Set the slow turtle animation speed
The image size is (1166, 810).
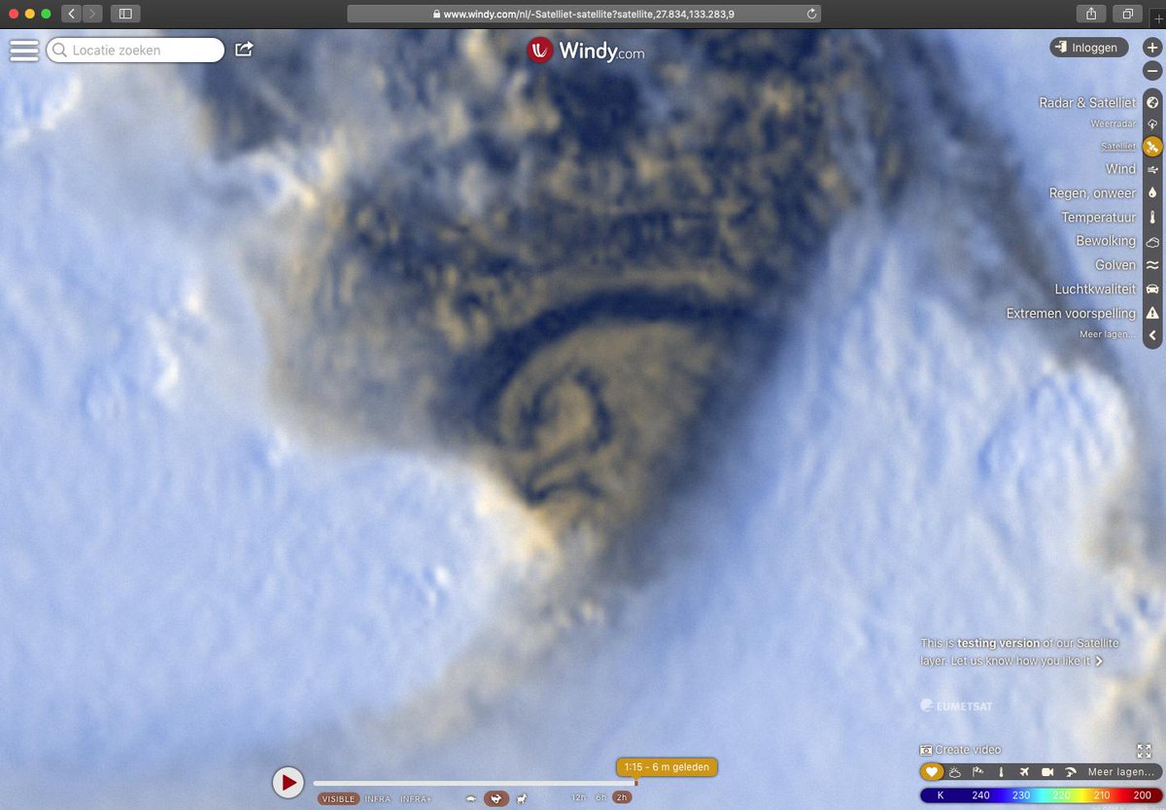471,798
